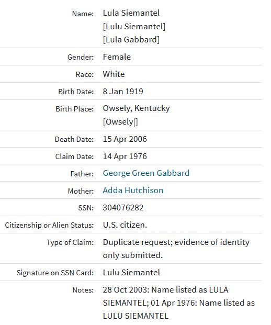
Task: Click the alternate name Lulu Siemantel in brackets
Action: click(134, 27)
